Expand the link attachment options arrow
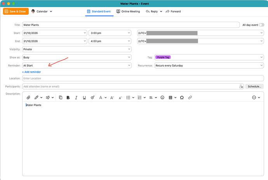Screen dimensions: 268x180 [41, 98]
